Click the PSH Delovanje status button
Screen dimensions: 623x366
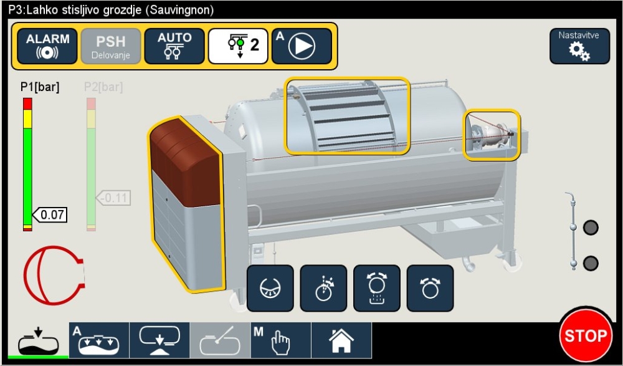[x=111, y=46]
